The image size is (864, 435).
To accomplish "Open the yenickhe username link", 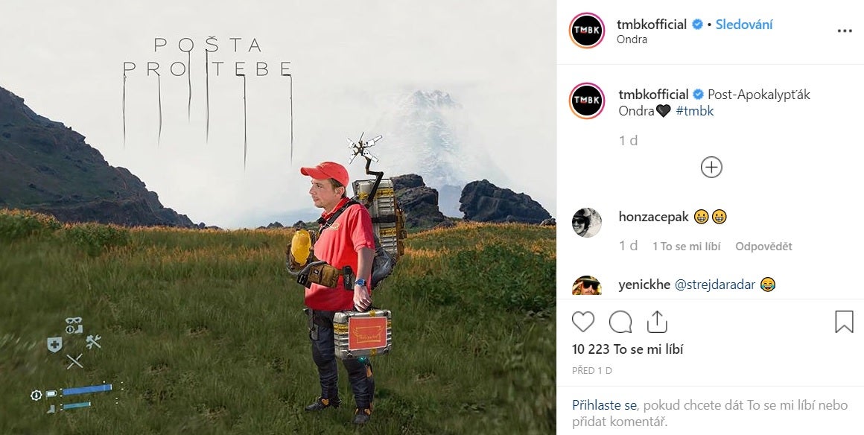I will (x=644, y=285).
